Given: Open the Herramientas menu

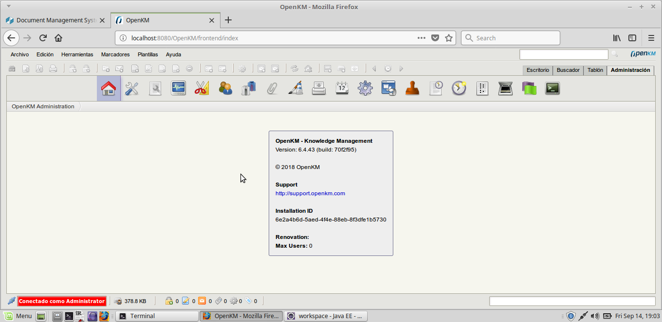Looking at the screenshot, I should [x=77, y=54].
